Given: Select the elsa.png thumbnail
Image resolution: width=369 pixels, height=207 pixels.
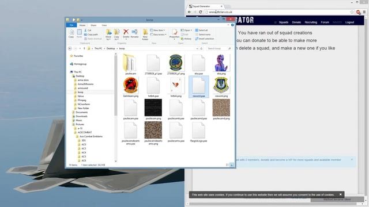Looking at the screenshot, I should pos(221,63).
